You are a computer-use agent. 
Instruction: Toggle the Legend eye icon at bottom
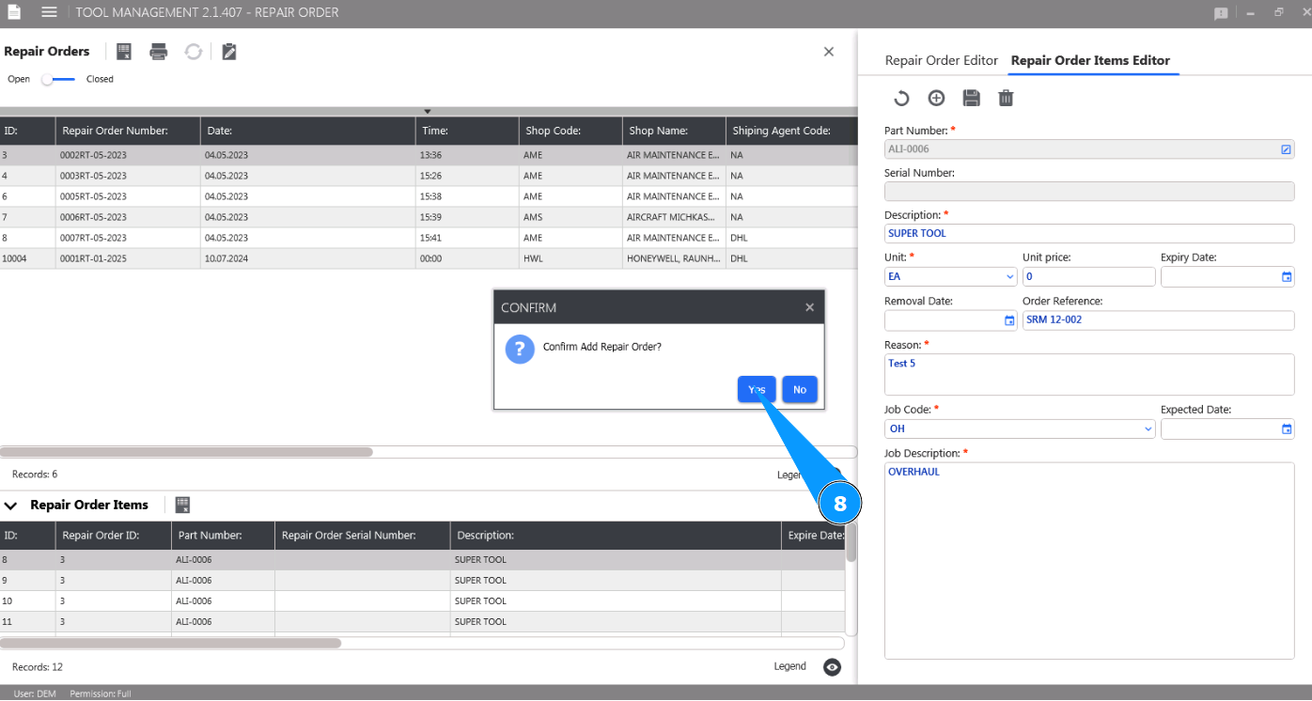coord(832,667)
